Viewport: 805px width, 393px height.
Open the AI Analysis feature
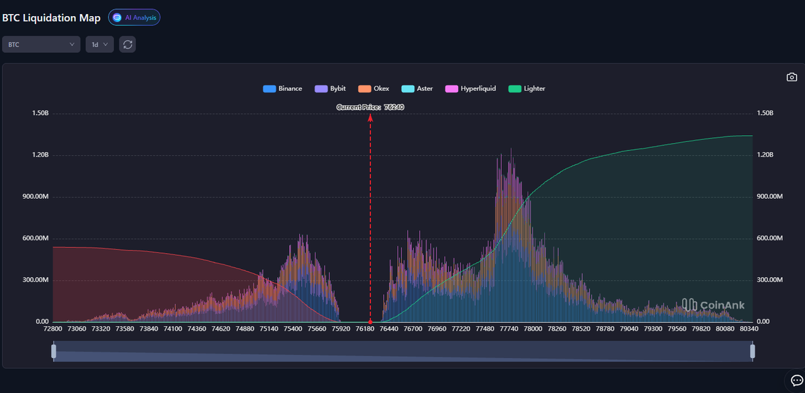pos(134,17)
